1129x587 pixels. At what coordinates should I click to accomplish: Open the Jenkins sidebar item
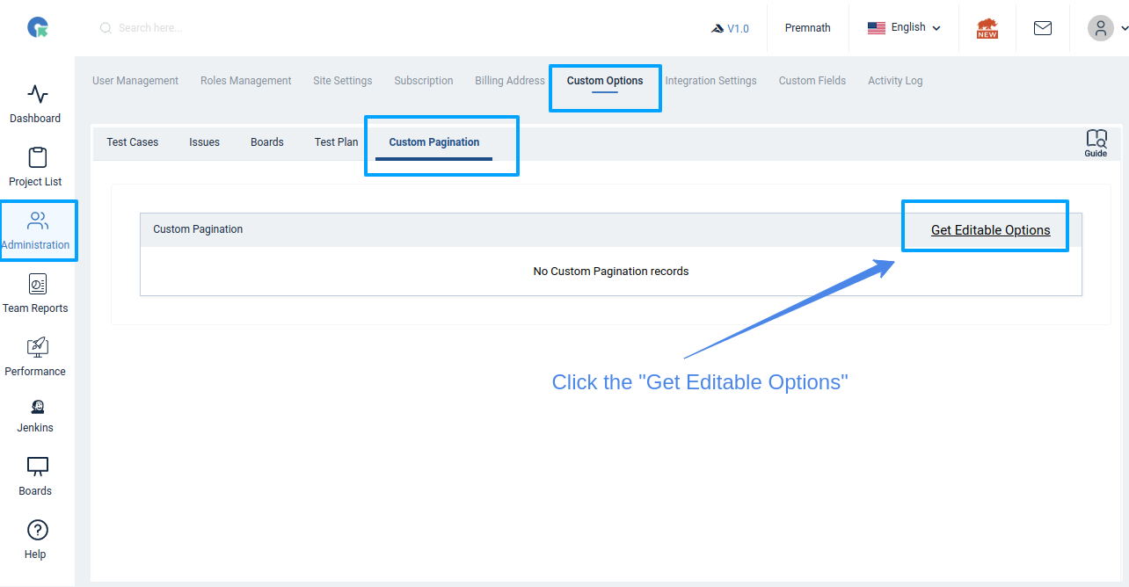click(x=35, y=415)
